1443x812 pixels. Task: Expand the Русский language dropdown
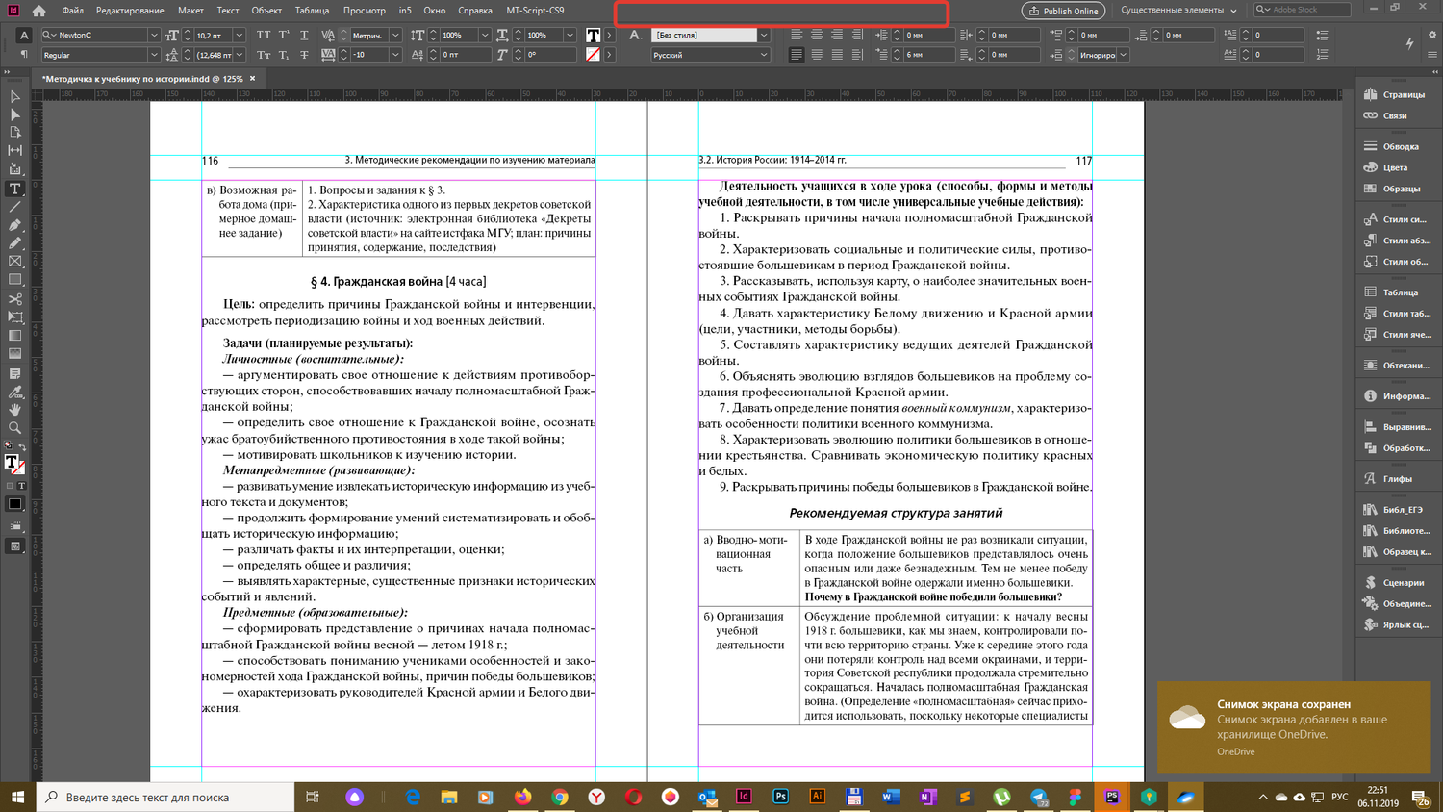tap(764, 56)
